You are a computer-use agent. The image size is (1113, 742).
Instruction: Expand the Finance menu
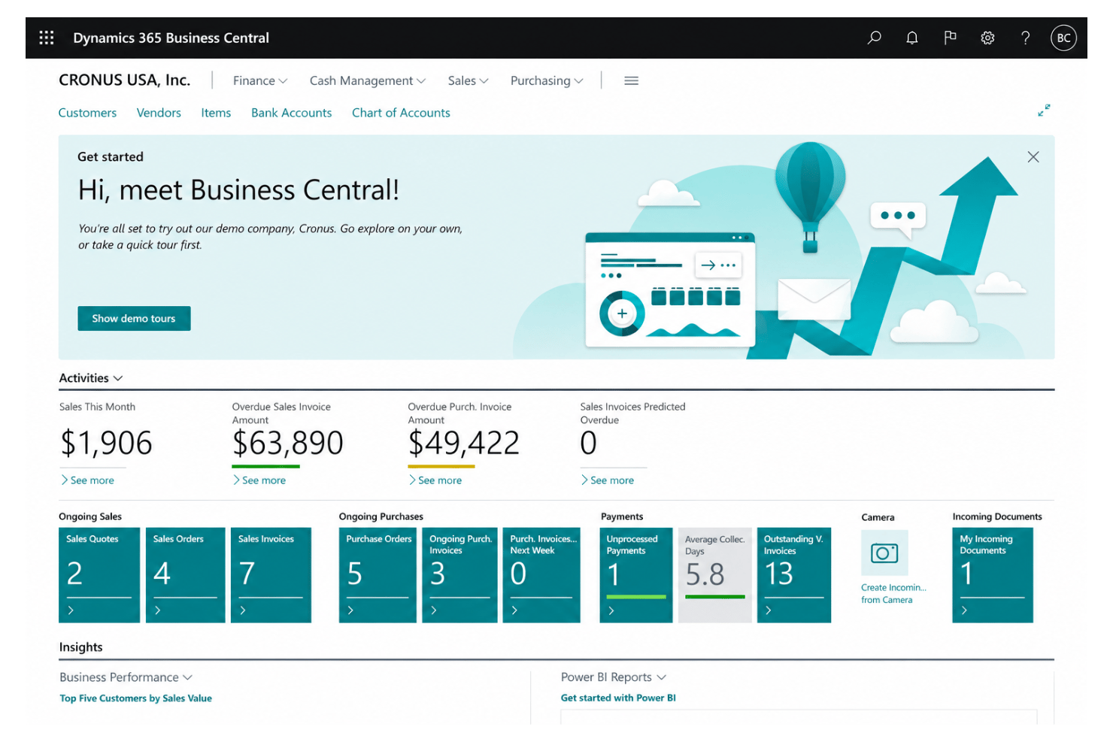[x=259, y=80]
